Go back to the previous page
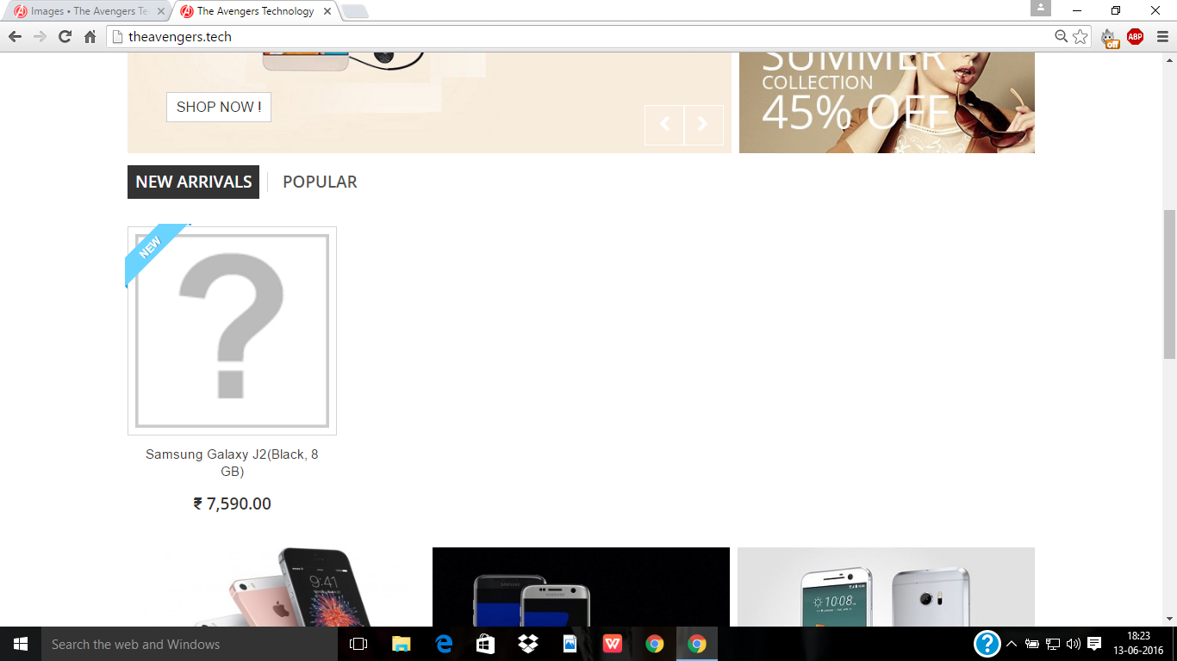This screenshot has height=661, width=1177. pos(15,37)
